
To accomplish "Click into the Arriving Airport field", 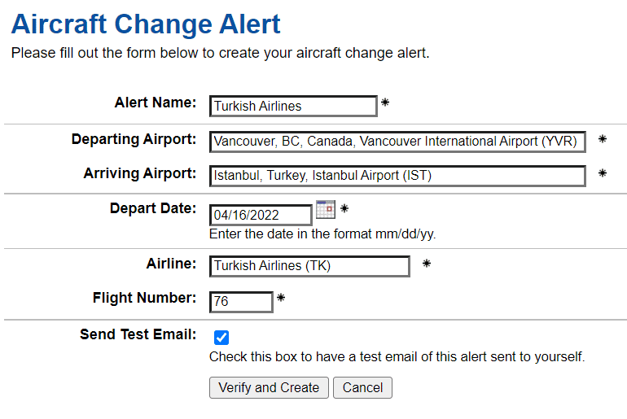I will coord(397,176).
